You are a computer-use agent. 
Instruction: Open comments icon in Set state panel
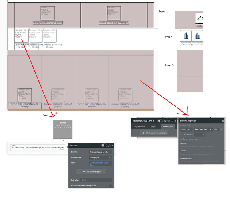[x=109, y=145]
